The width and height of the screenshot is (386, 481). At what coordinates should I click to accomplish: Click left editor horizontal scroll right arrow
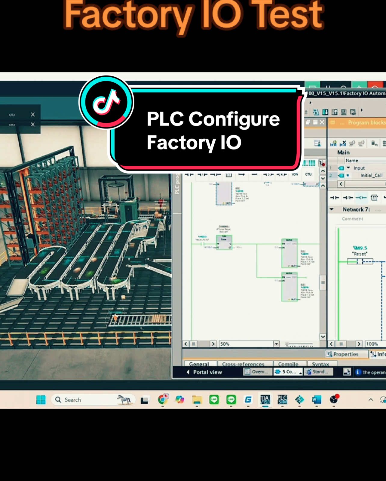click(213, 344)
